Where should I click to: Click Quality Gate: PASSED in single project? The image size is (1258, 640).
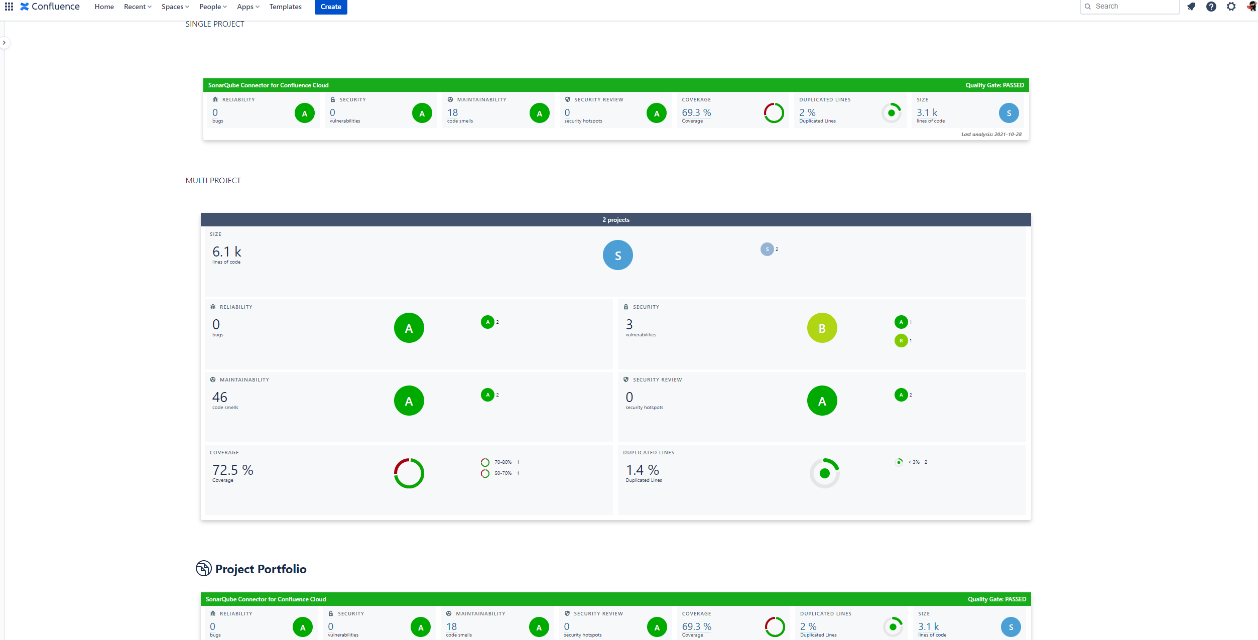click(x=994, y=85)
